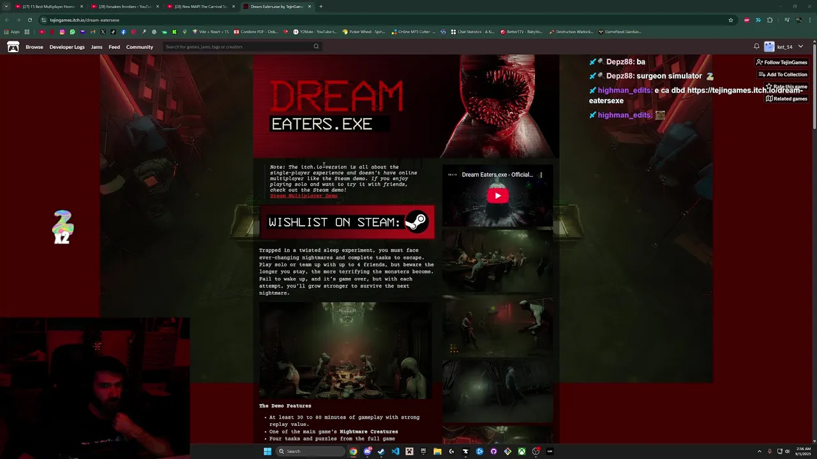The width and height of the screenshot is (817, 459).
Task: Open Developer Logs in itch.io navigation
Action: click(x=67, y=47)
